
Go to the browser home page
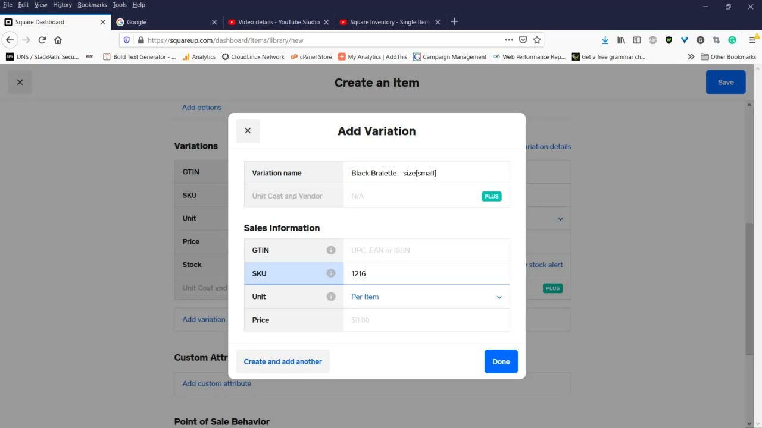pos(58,40)
